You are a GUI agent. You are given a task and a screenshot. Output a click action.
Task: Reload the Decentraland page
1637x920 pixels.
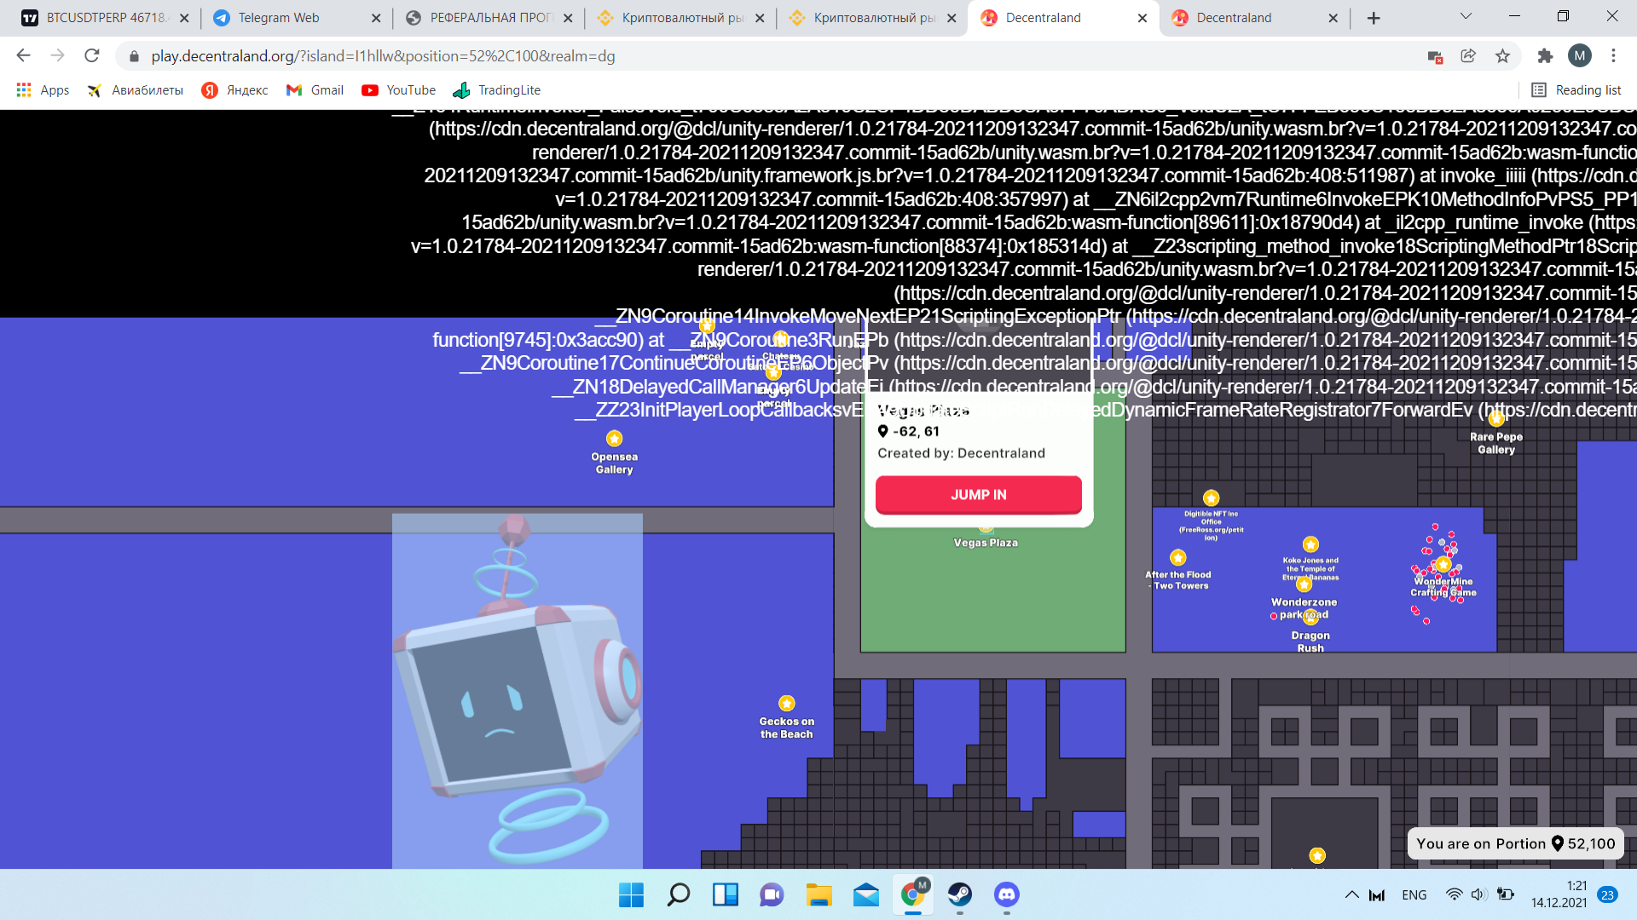tap(92, 56)
